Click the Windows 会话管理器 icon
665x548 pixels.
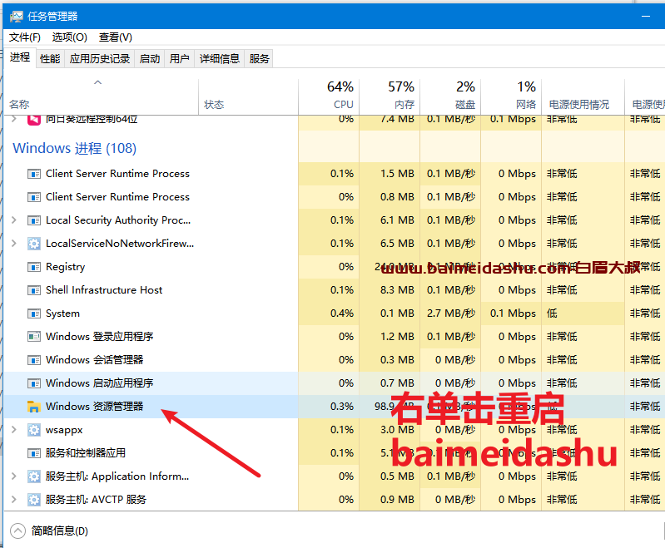tap(34, 360)
